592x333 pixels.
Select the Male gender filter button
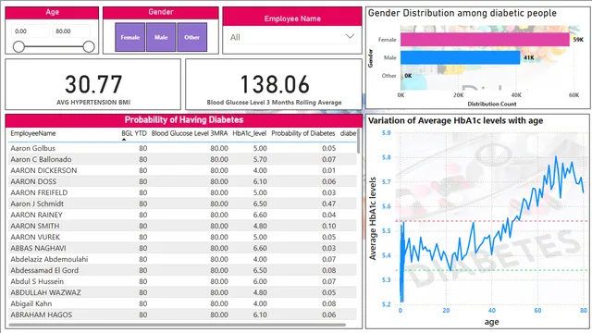(161, 37)
